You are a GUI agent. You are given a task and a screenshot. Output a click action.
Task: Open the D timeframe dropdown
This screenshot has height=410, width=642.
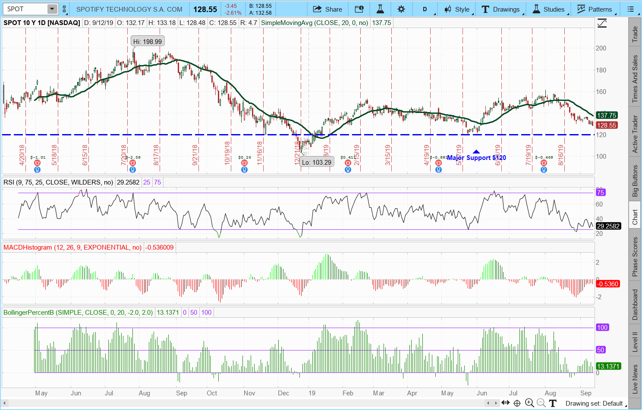pyautogui.click(x=425, y=9)
